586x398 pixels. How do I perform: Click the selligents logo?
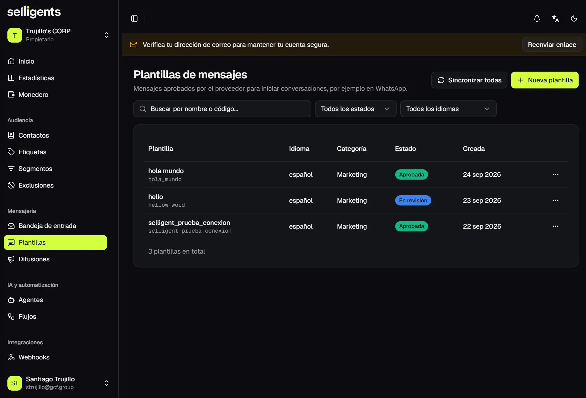point(34,12)
